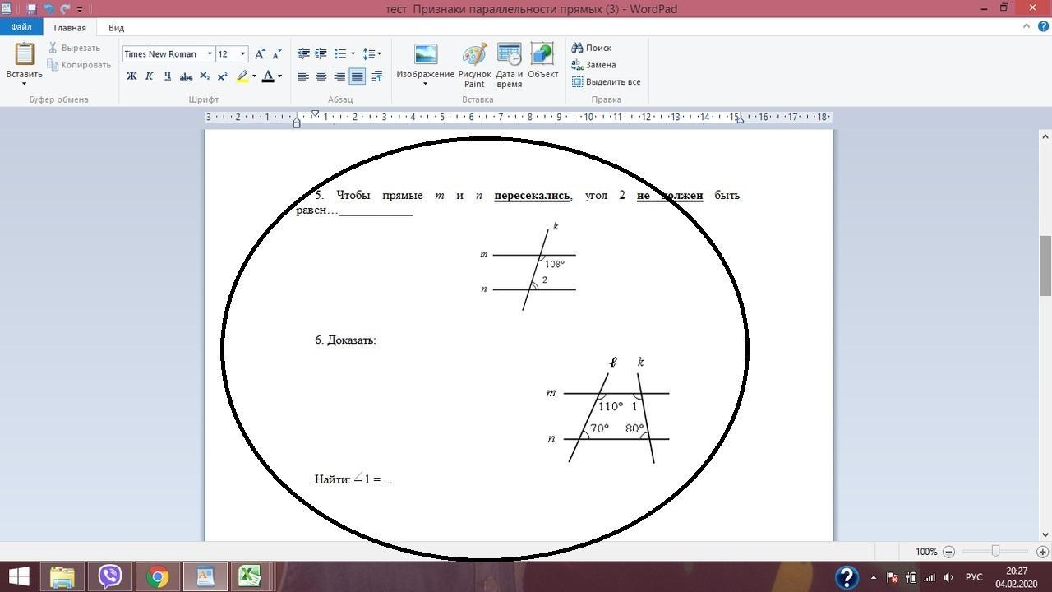
Task: Click the Redo icon in quick access toolbar
Action: 64,9
